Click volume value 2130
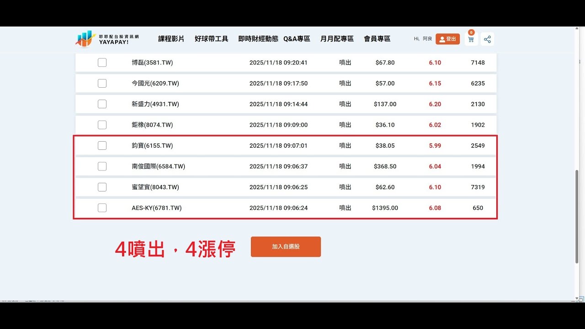 pyautogui.click(x=478, y=104)
